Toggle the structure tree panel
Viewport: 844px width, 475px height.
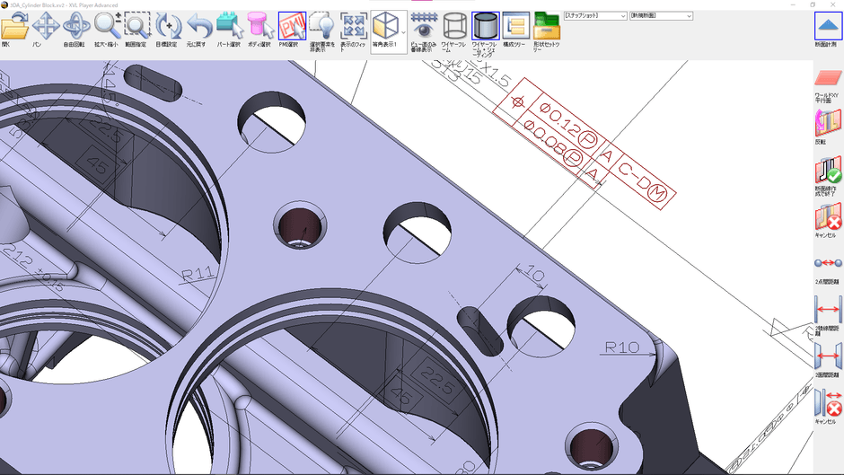[x=515, y=28]
